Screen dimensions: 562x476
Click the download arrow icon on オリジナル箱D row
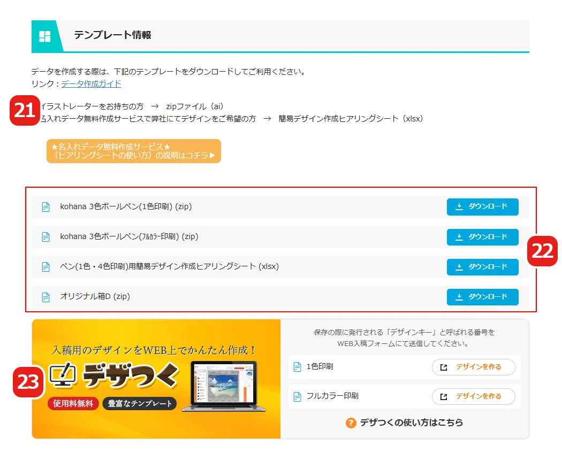click(460, 297)
